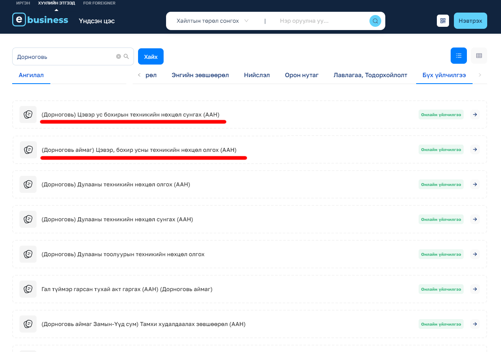
Task: Open Үндсэн цэс main menu
Action: pyautogui.click(x=97, y=21)
